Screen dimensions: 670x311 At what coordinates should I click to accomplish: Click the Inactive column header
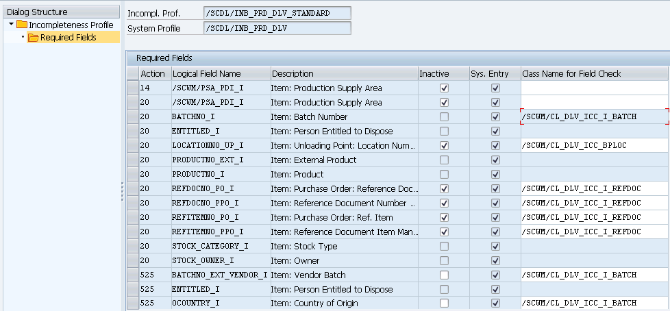[x=433, y=74]
